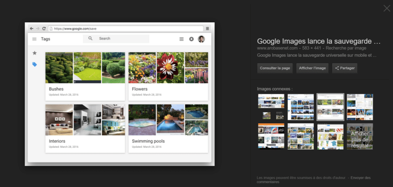Click the hamburger menu icon beside Tags
The image size is (393, 187).
click(x=34, y=39)
